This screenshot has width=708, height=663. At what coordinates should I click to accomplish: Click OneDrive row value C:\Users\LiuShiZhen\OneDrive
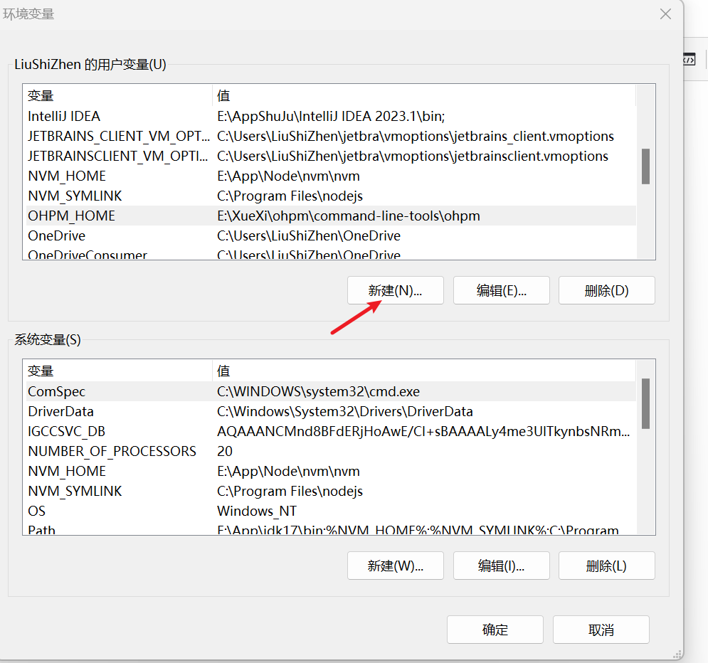point(309,235)
